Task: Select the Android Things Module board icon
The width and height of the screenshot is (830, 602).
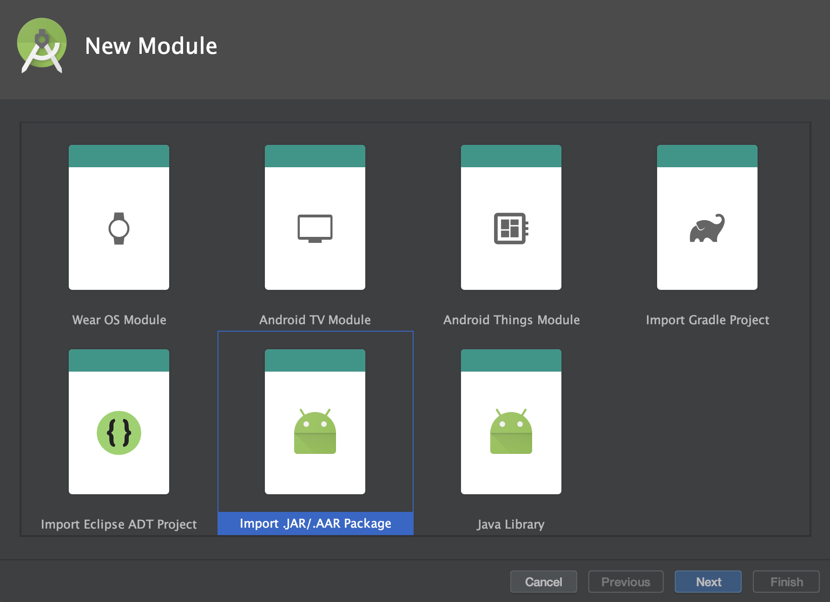Action: click(x=511, y=228)
